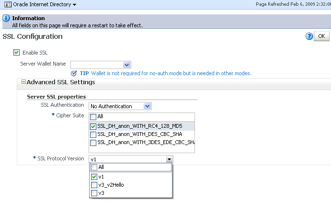
Task: Click the Page Refreshed timestamp text
Action: [294, 4]
